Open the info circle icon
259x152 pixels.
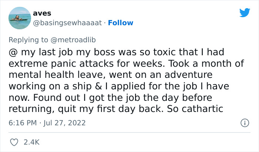244,122
